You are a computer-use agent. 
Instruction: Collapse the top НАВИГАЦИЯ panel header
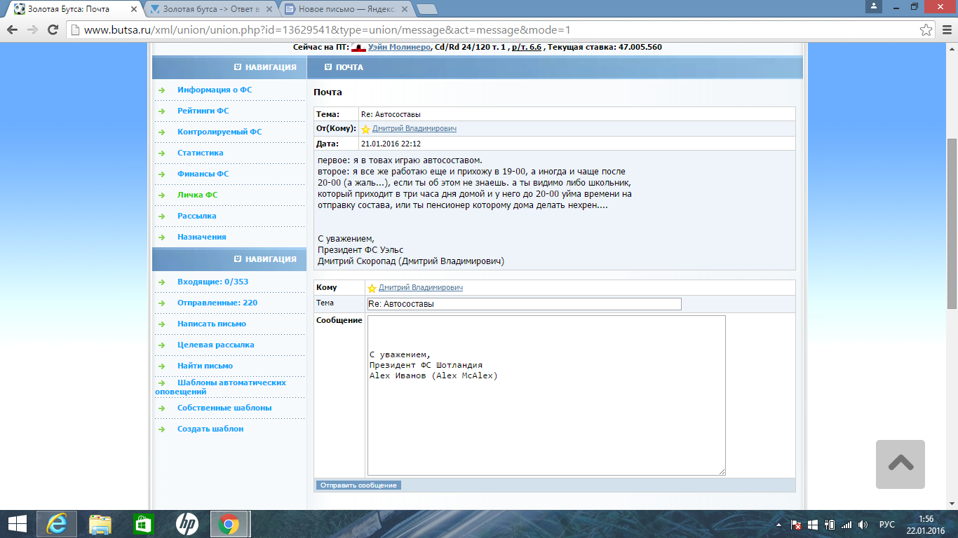(x=265, y=67)
